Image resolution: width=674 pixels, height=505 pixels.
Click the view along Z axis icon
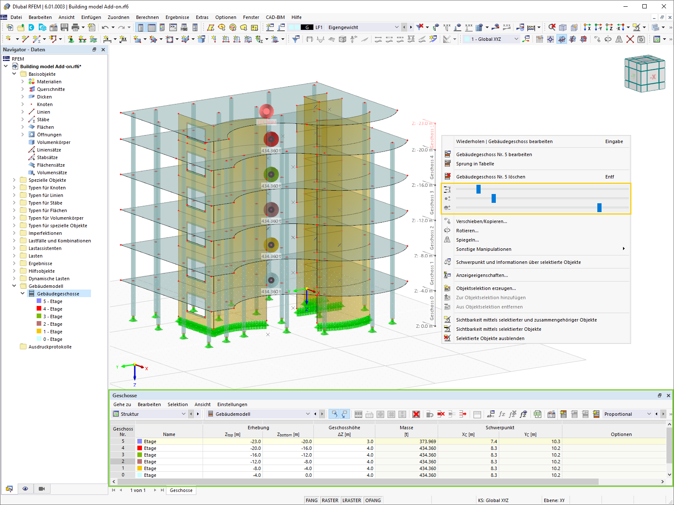(609, 27)
